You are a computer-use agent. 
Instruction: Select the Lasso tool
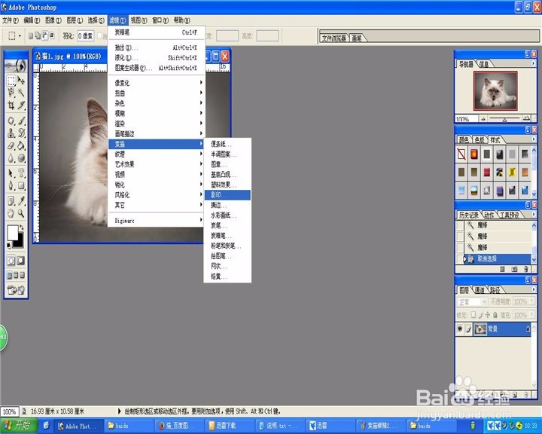coord(11,93)
